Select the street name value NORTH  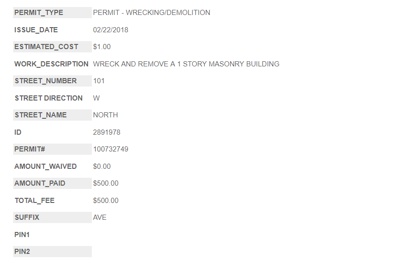105,115
